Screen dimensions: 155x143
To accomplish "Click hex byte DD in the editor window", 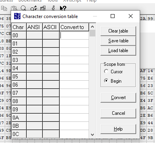I will tap(143, 130).
